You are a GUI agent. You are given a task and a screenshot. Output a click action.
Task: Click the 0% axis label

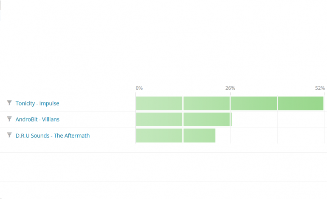(x=139, y=88)
